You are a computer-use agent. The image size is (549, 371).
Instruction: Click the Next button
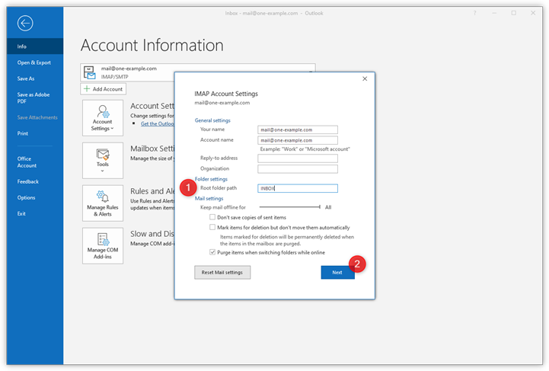pyautogui.click(x=337, y=272)
